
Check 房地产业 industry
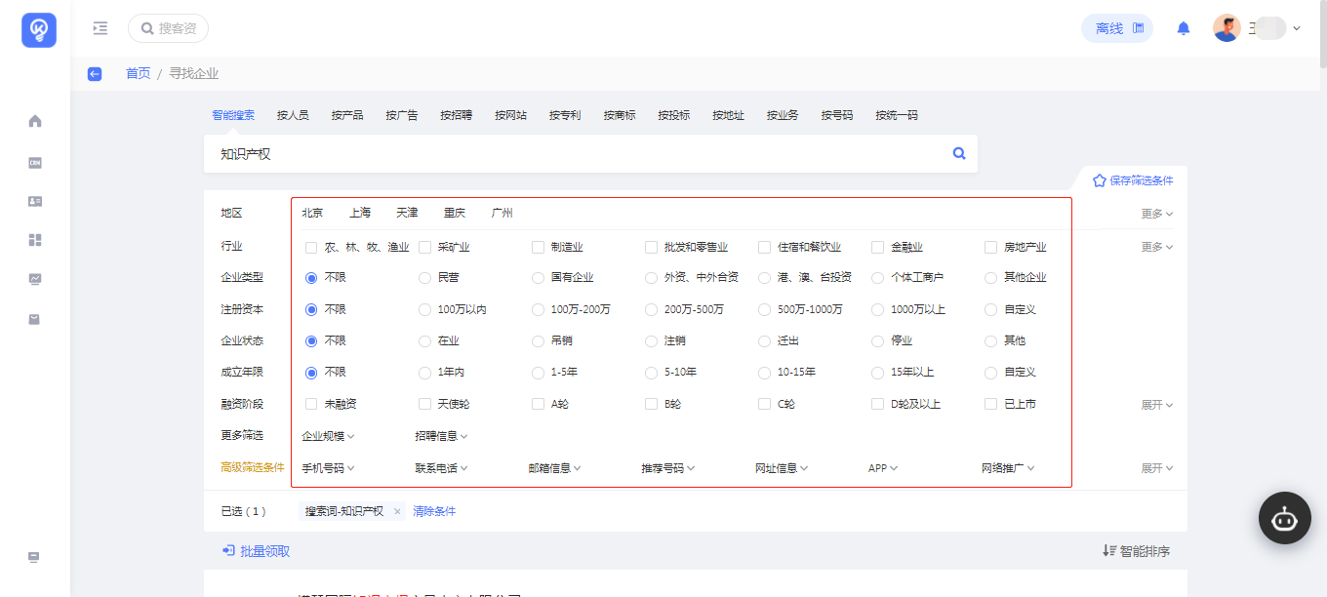click(x=990, y=248)
